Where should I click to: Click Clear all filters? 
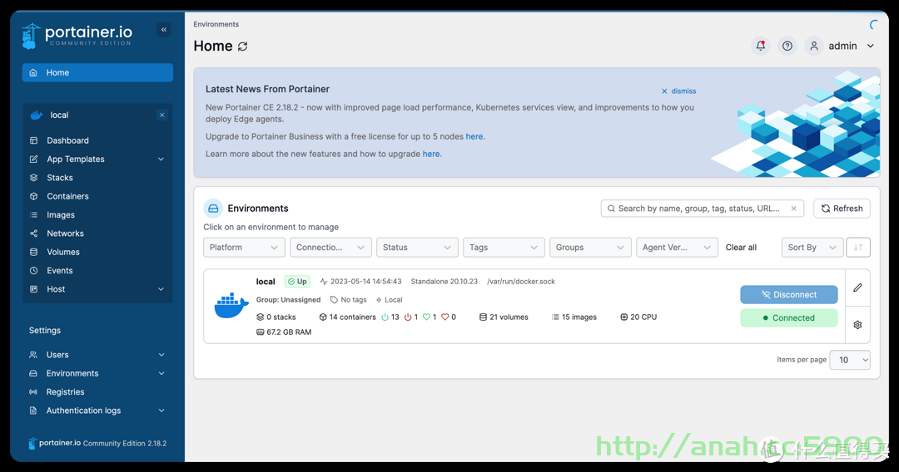pyautogui.click(x=741, y=247)
